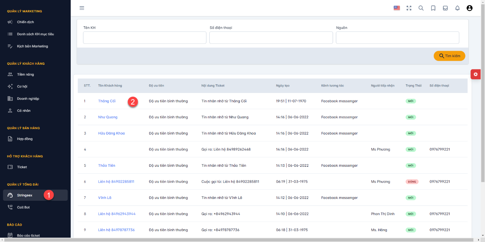Open customer link Thắng Cối

click(107, 101)
